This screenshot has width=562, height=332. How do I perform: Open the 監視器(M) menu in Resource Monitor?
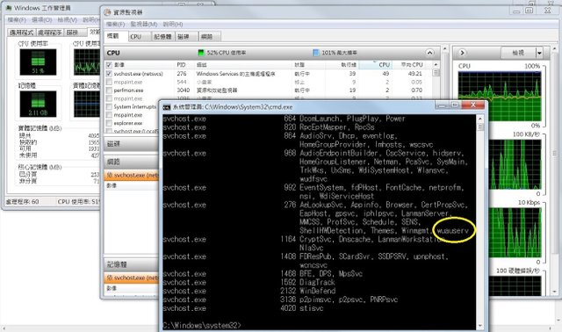pyautogui.click(x=144, y=24)
